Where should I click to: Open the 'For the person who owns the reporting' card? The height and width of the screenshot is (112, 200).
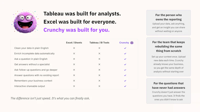click(168, 23)
